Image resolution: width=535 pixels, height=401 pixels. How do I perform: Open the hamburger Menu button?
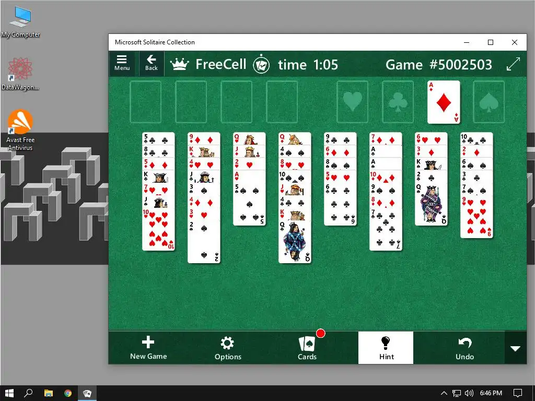click(x=122, y=63)
